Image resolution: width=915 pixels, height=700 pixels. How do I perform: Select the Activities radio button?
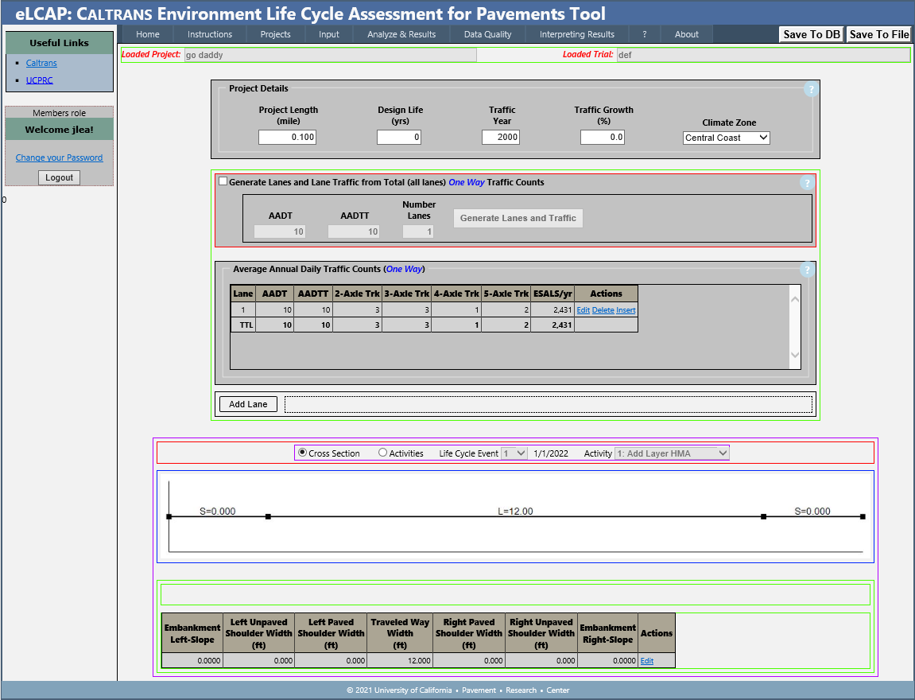(382, 453)
